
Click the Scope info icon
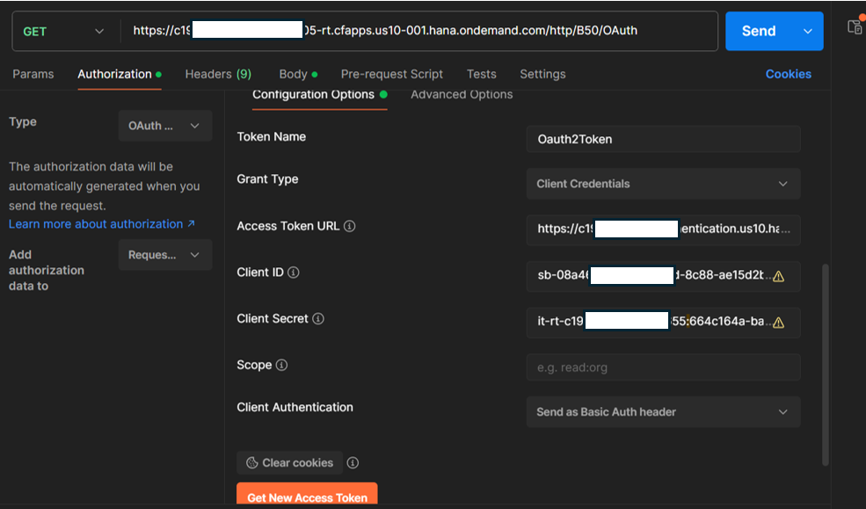pyautogui.click(x=281, y=366)
